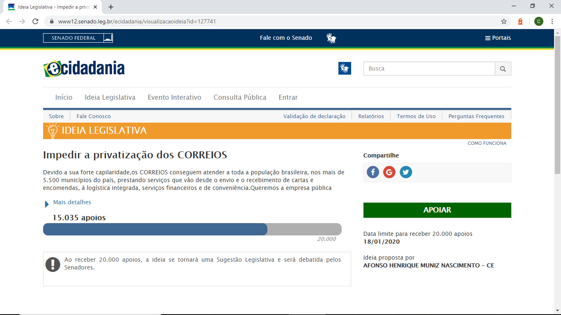Click the browser back arrow
The height and width of the screenshot is (315, 561).
[9, 21]
